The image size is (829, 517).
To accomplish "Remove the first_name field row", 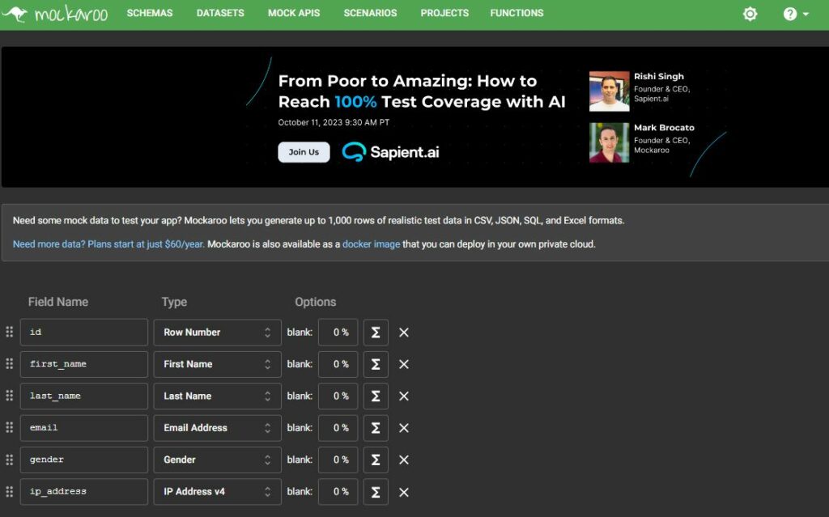I will point(403,364).
